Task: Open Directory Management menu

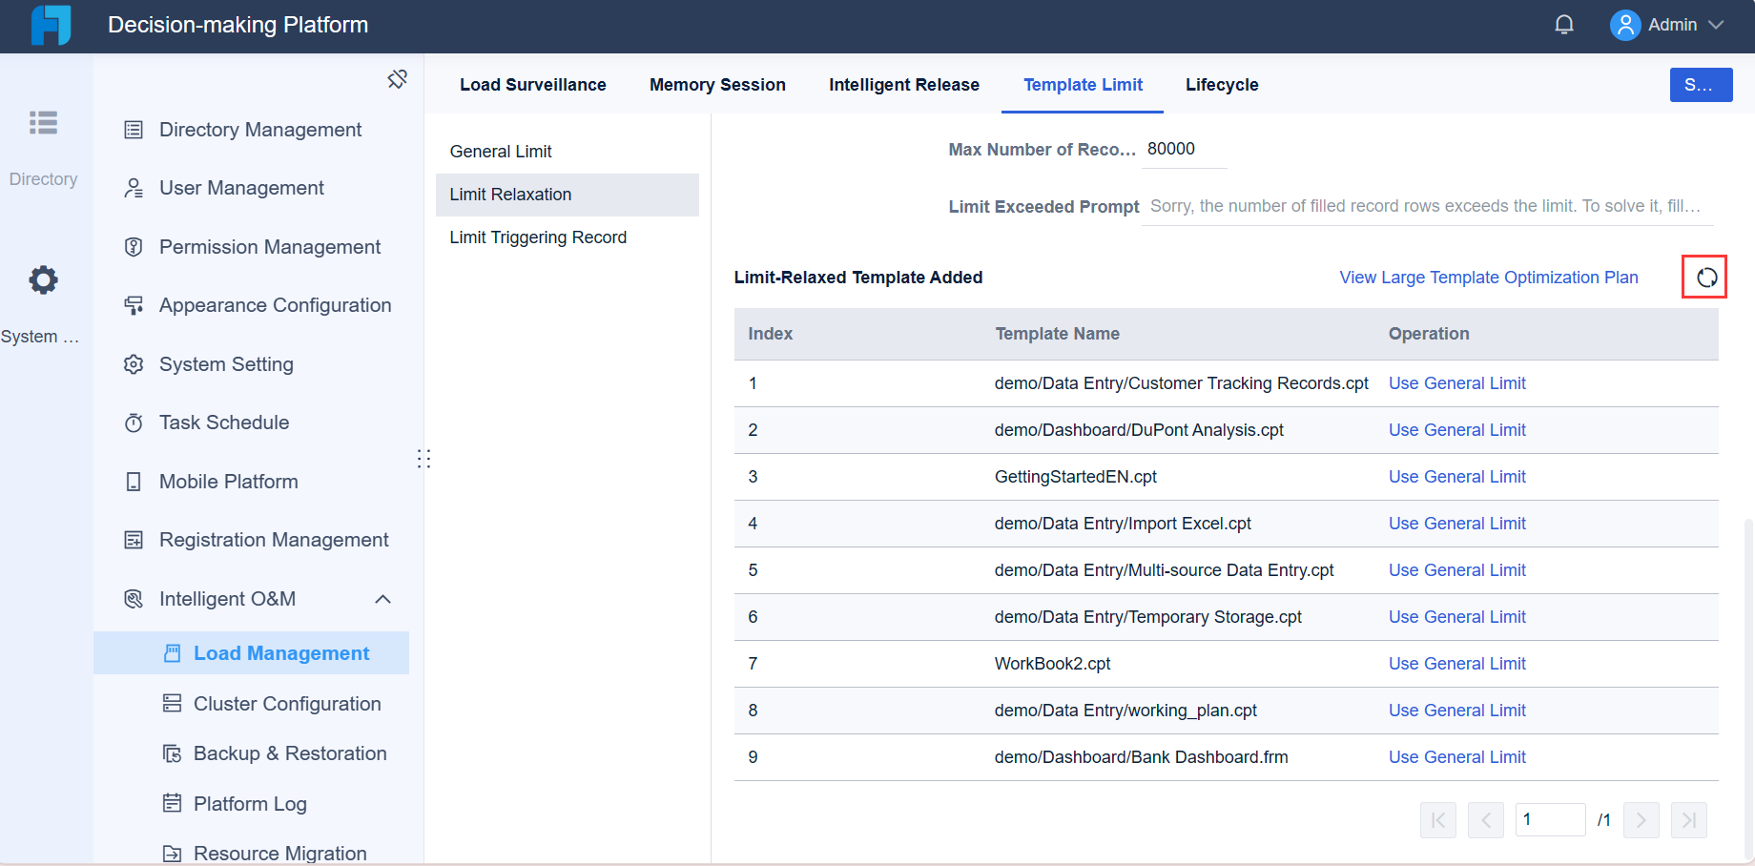Action: (259, 130)
